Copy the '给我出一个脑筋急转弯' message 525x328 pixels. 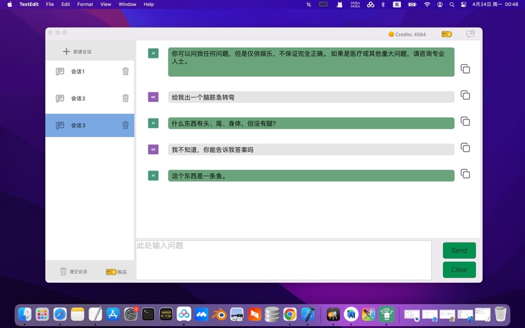pos(465,95)
